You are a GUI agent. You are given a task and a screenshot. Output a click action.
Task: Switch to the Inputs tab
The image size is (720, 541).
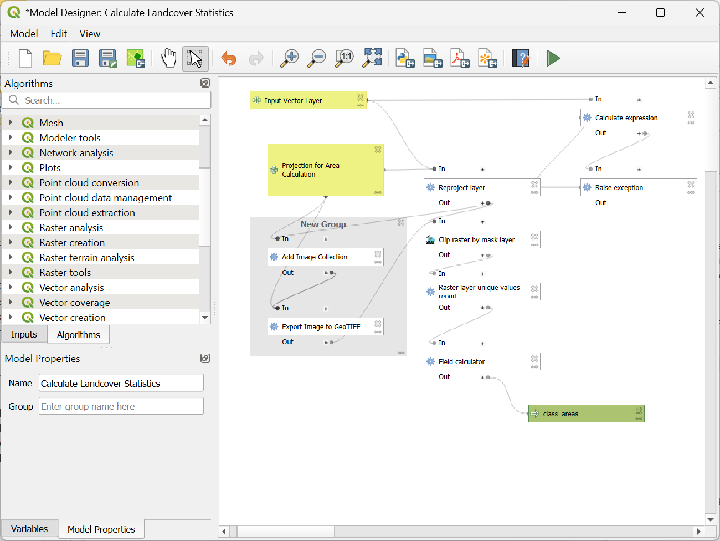click(24, 334)
